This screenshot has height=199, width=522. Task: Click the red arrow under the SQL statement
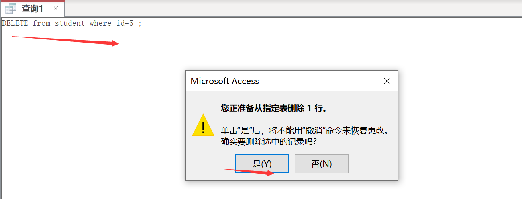66,41
